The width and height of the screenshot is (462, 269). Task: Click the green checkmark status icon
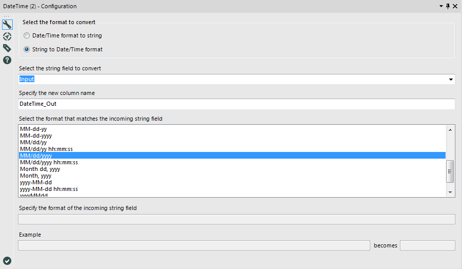point(7,261)
